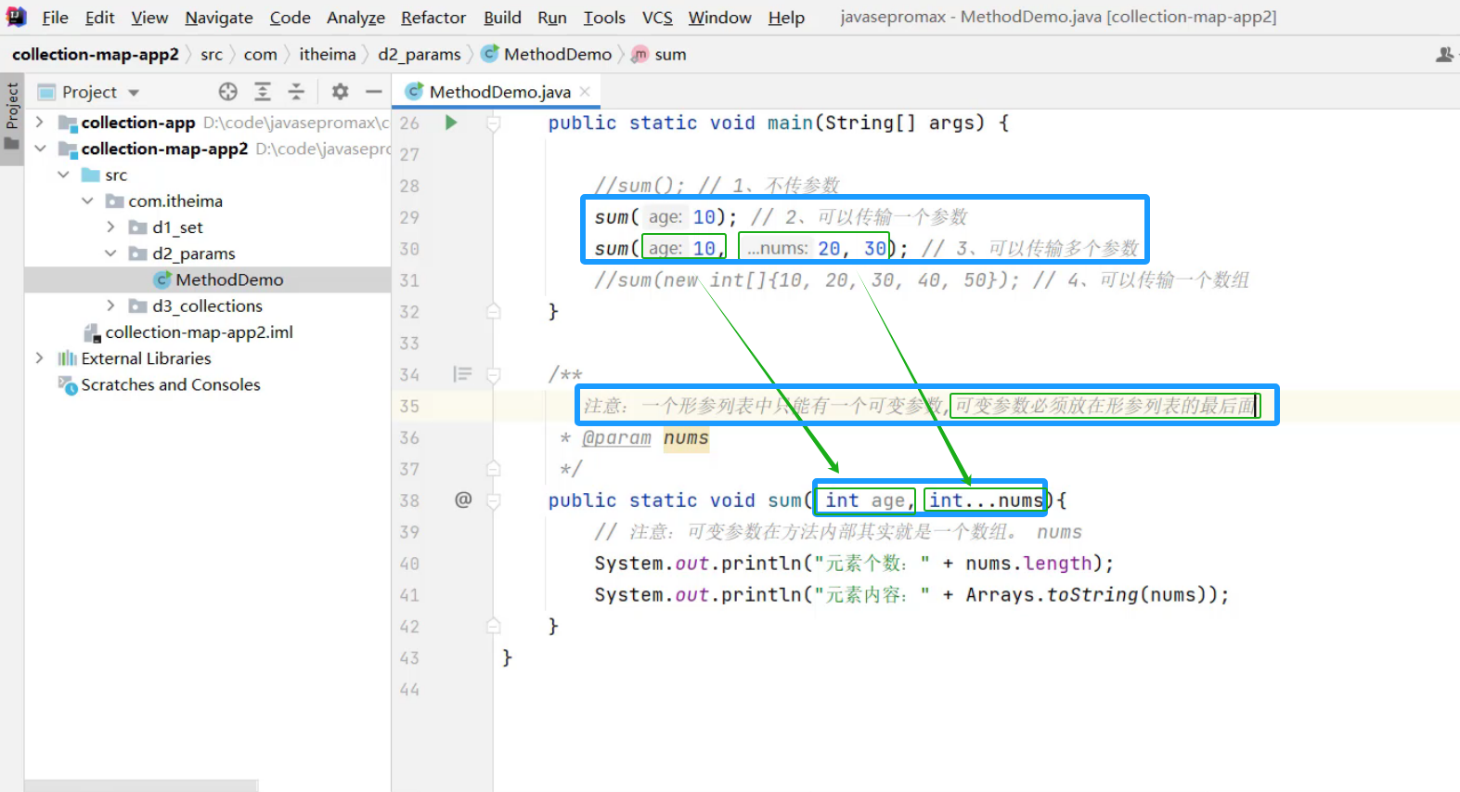1460x792 pixels.
Task: Collapse the src folder
Action: click(63, 175)
